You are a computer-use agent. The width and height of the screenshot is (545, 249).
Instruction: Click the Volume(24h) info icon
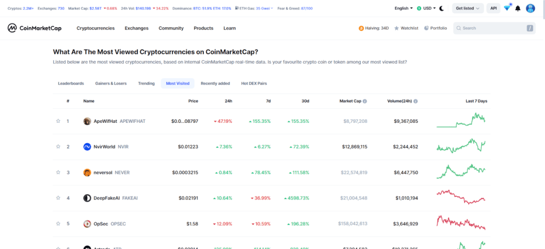click(x=416, y=101)
